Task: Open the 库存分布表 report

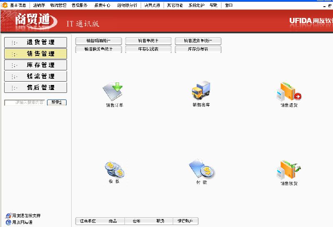Action: [198, 49]
